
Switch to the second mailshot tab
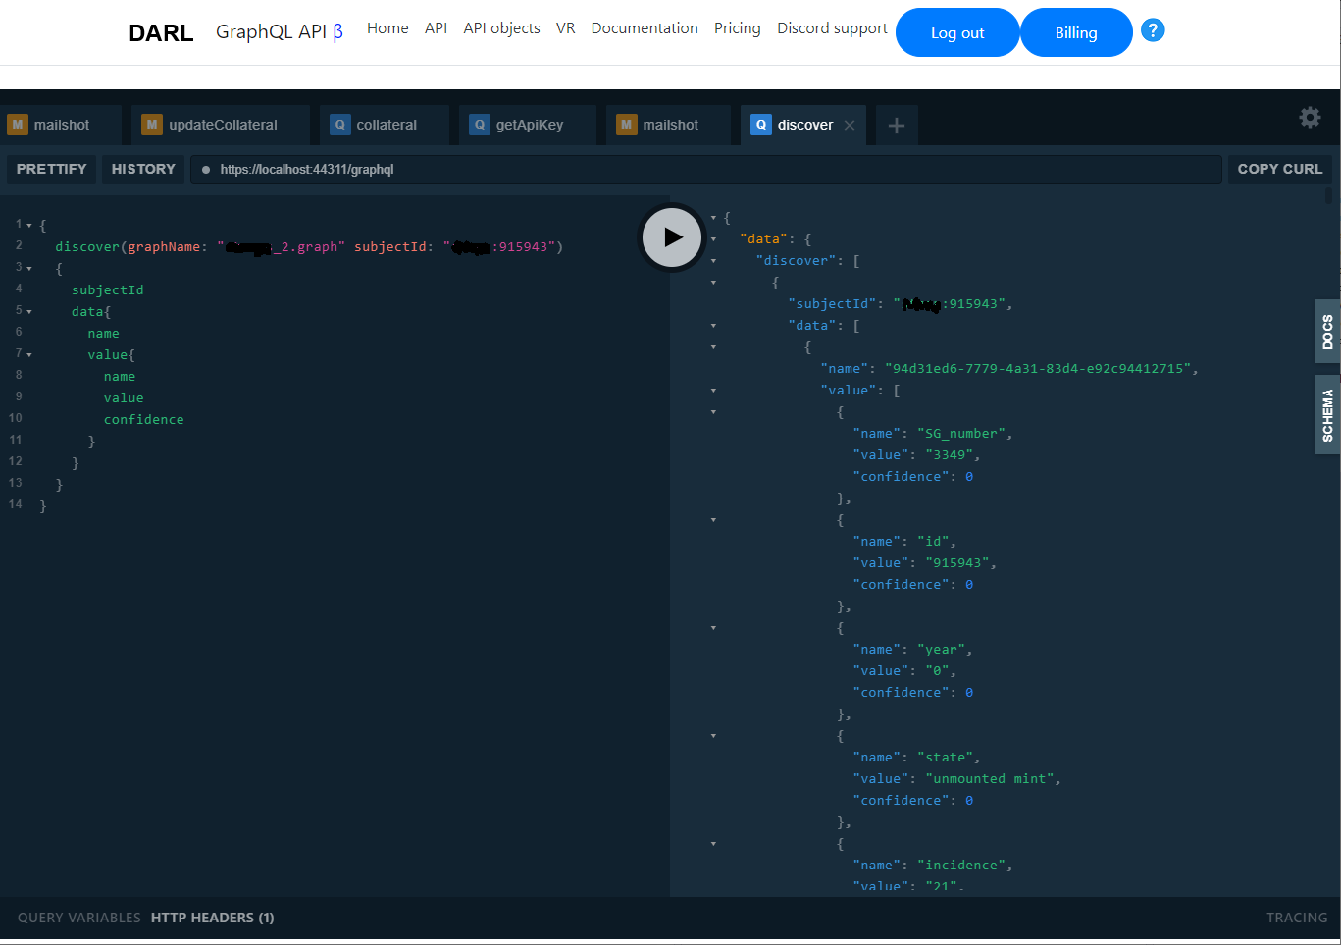(x=668, y=125)
